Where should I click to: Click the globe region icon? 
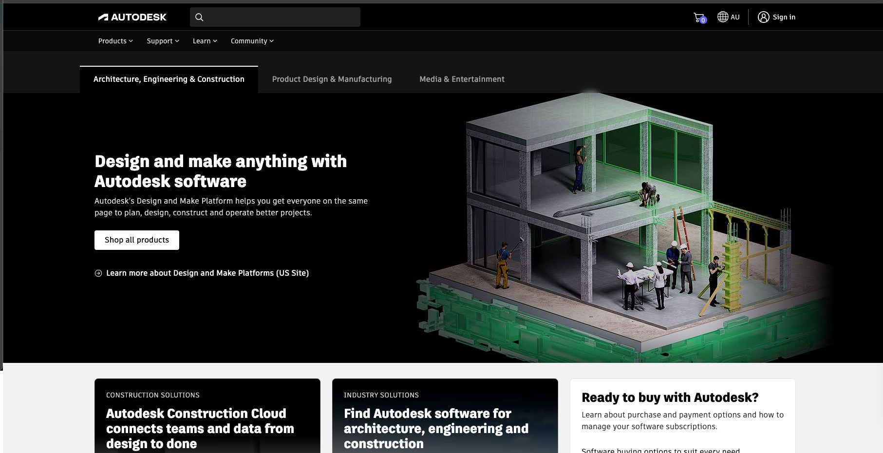coord(723,17)
